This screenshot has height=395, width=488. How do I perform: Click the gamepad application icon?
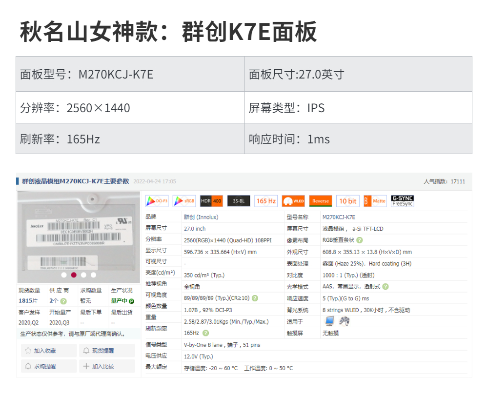click(345, 321)
